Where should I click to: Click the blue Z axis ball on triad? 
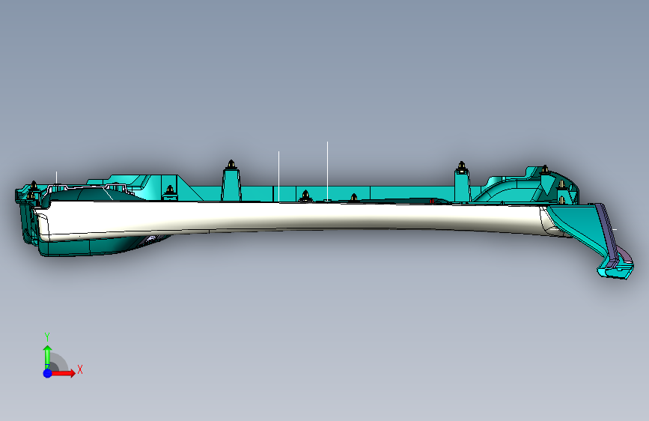pyautogui.click(x=47, y=373)
